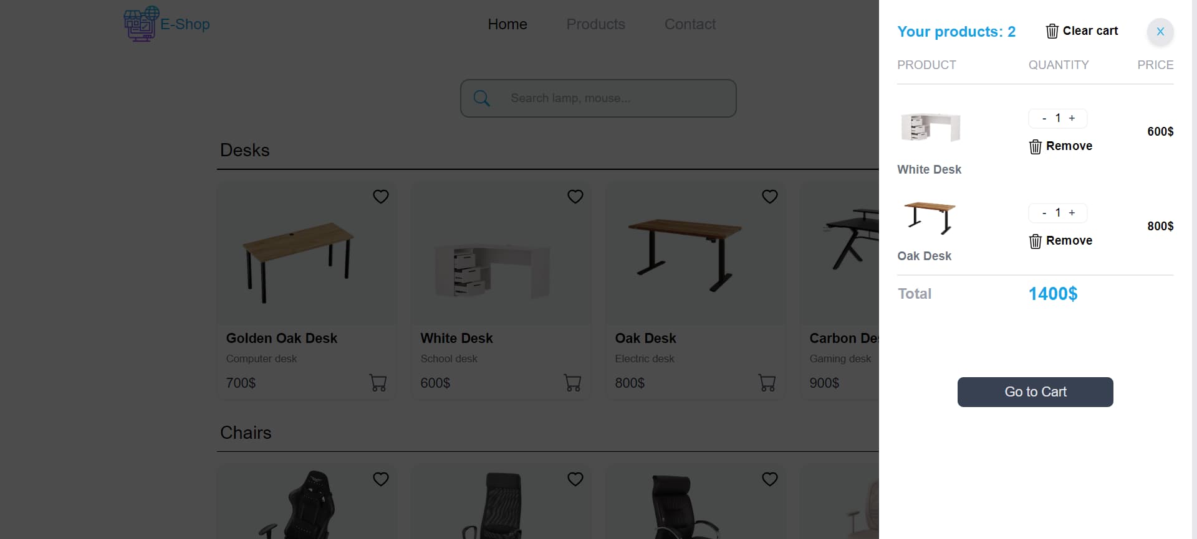Remove White Desk from cart
Viewport: 1197px width, 539px height.
coord(1060,146)
